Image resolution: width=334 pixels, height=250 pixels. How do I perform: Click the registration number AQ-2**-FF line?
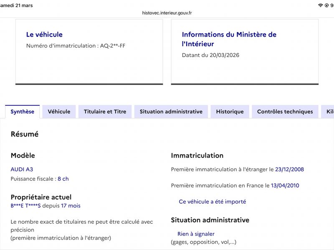pos(76,46)
